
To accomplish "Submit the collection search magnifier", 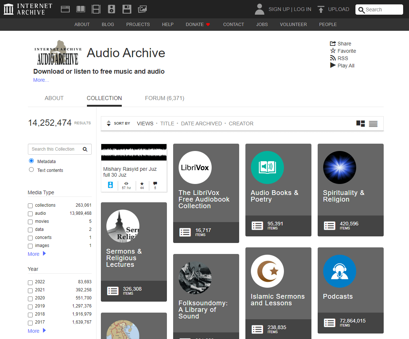I will (x=85, y=149).
